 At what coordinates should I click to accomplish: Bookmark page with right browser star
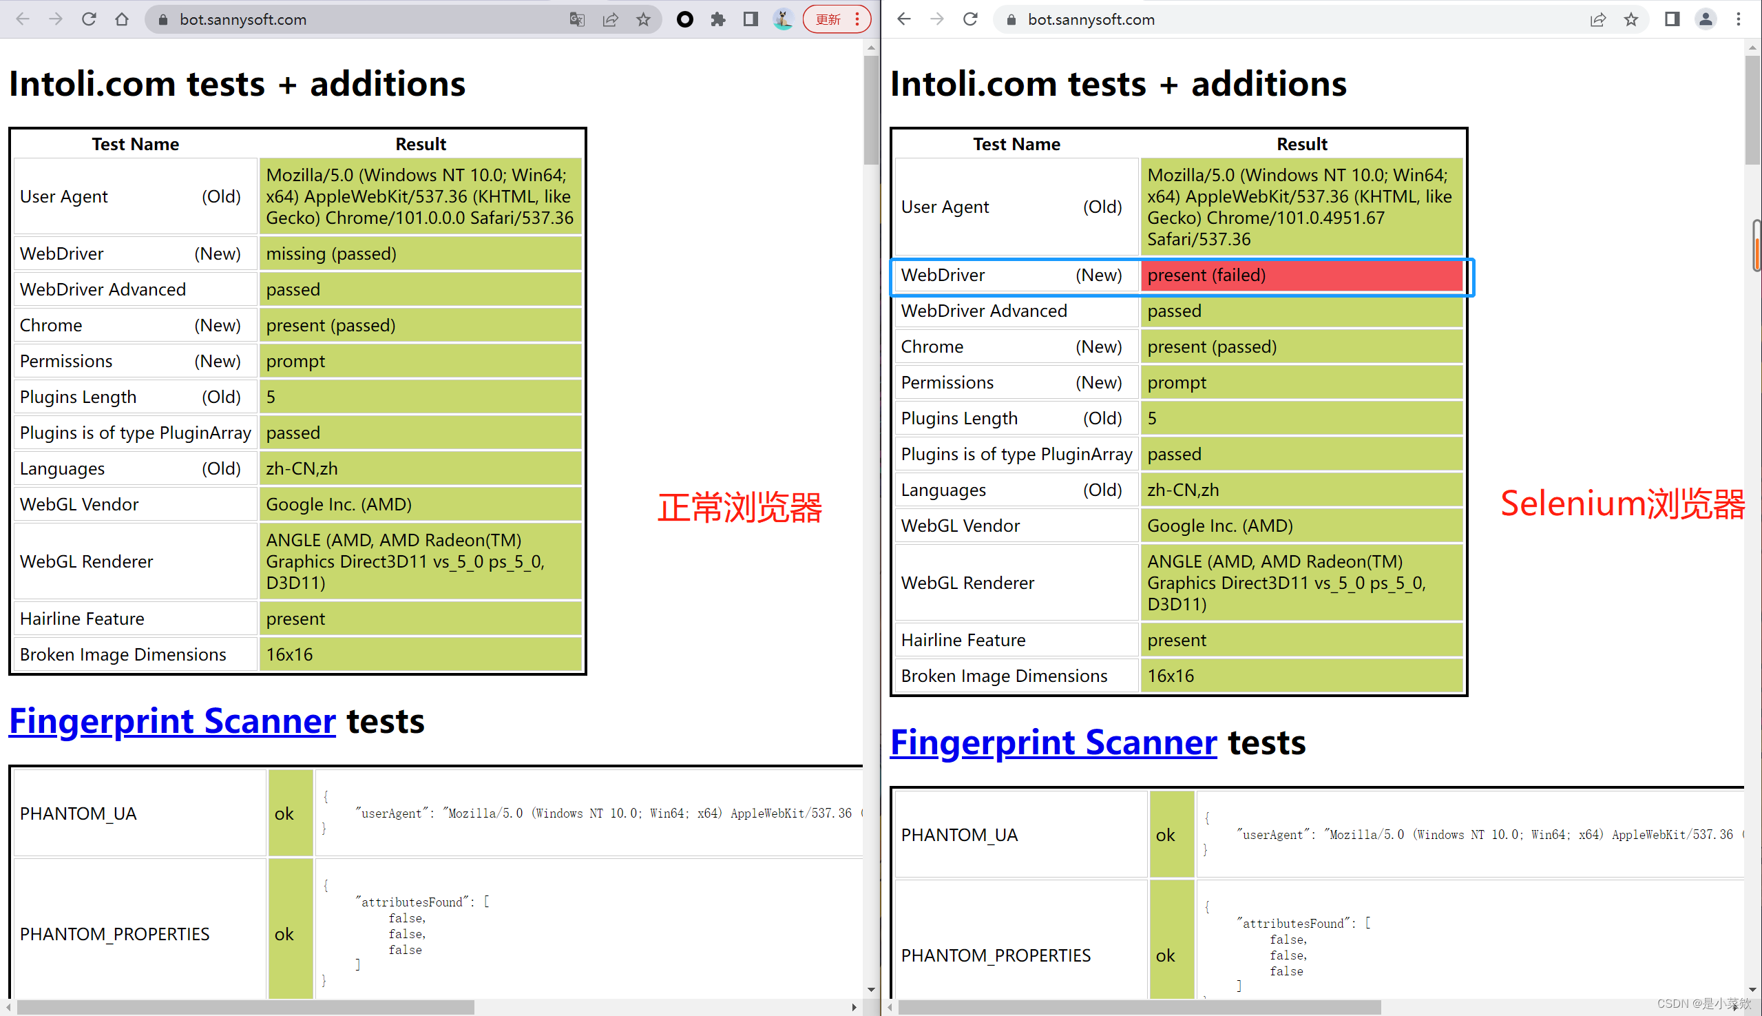coord(1631,19)
